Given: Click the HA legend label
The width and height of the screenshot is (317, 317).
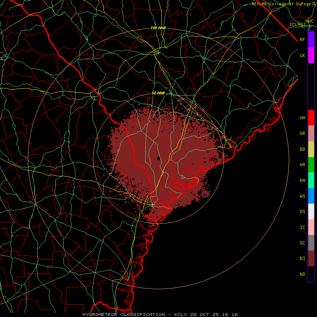Looking at the screenshot, I should tap(303, 118).
